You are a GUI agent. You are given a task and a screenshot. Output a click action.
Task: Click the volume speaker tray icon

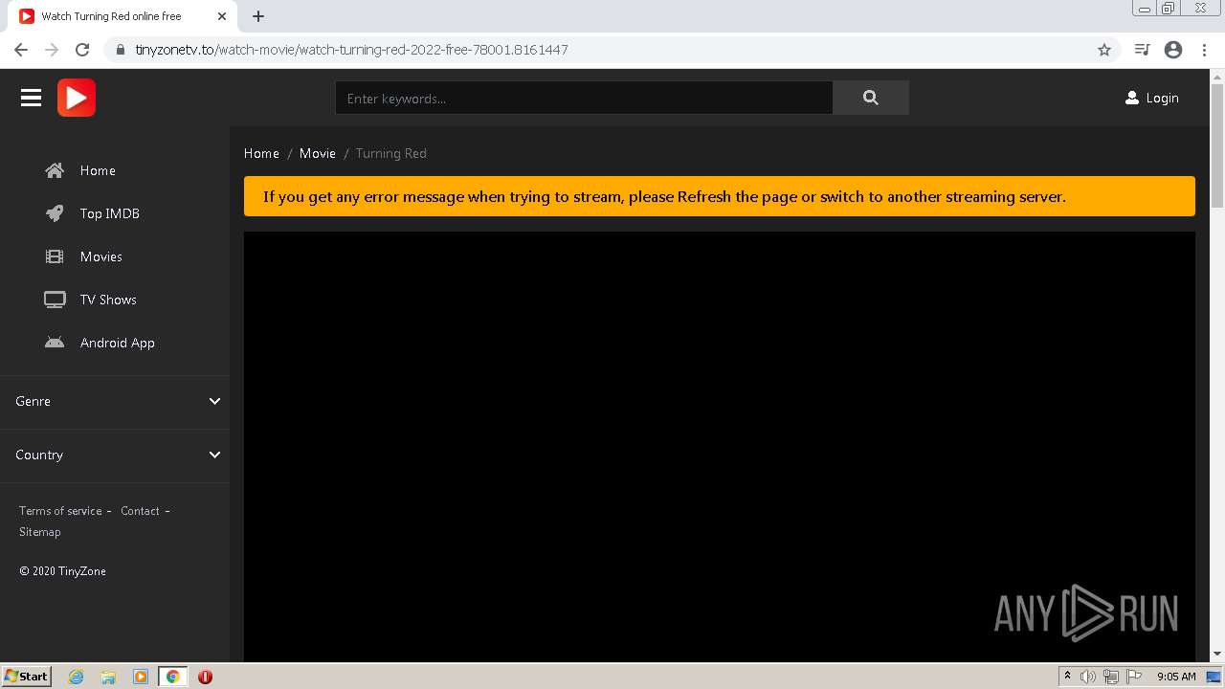pos(1088,677)
